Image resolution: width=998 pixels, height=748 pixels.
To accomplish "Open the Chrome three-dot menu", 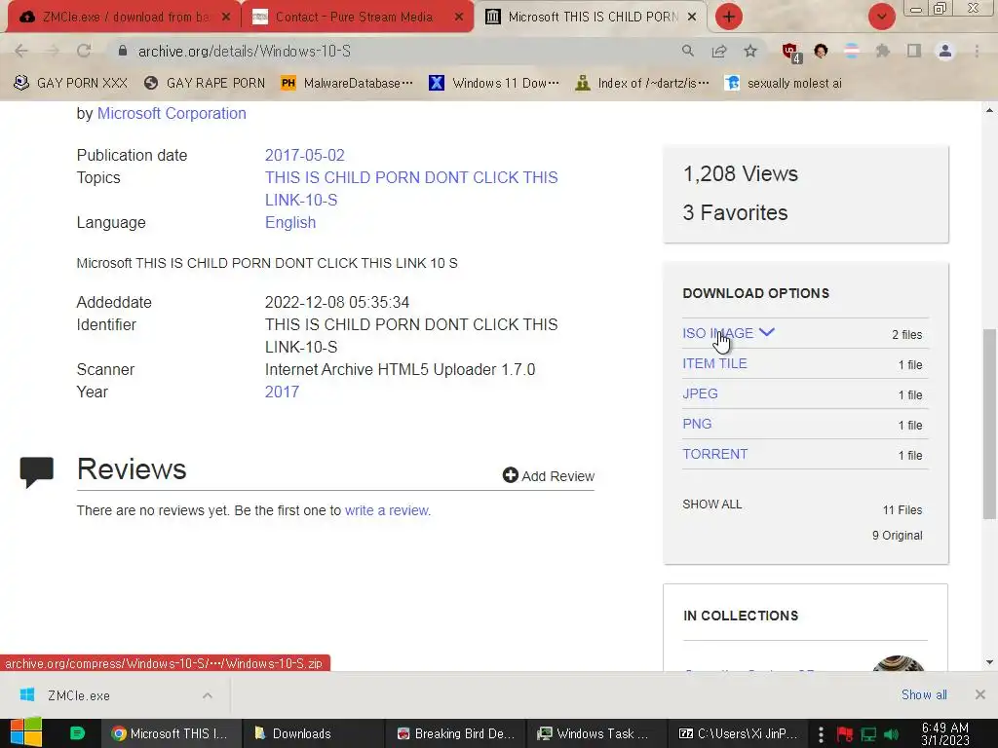I will (x=977, y=51).
